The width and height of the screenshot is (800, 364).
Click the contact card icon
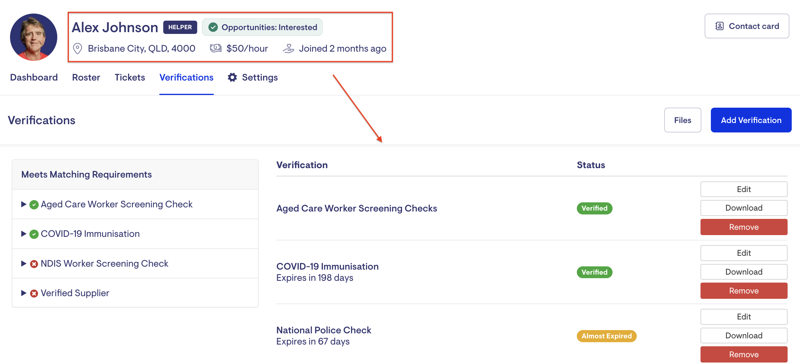719,26
